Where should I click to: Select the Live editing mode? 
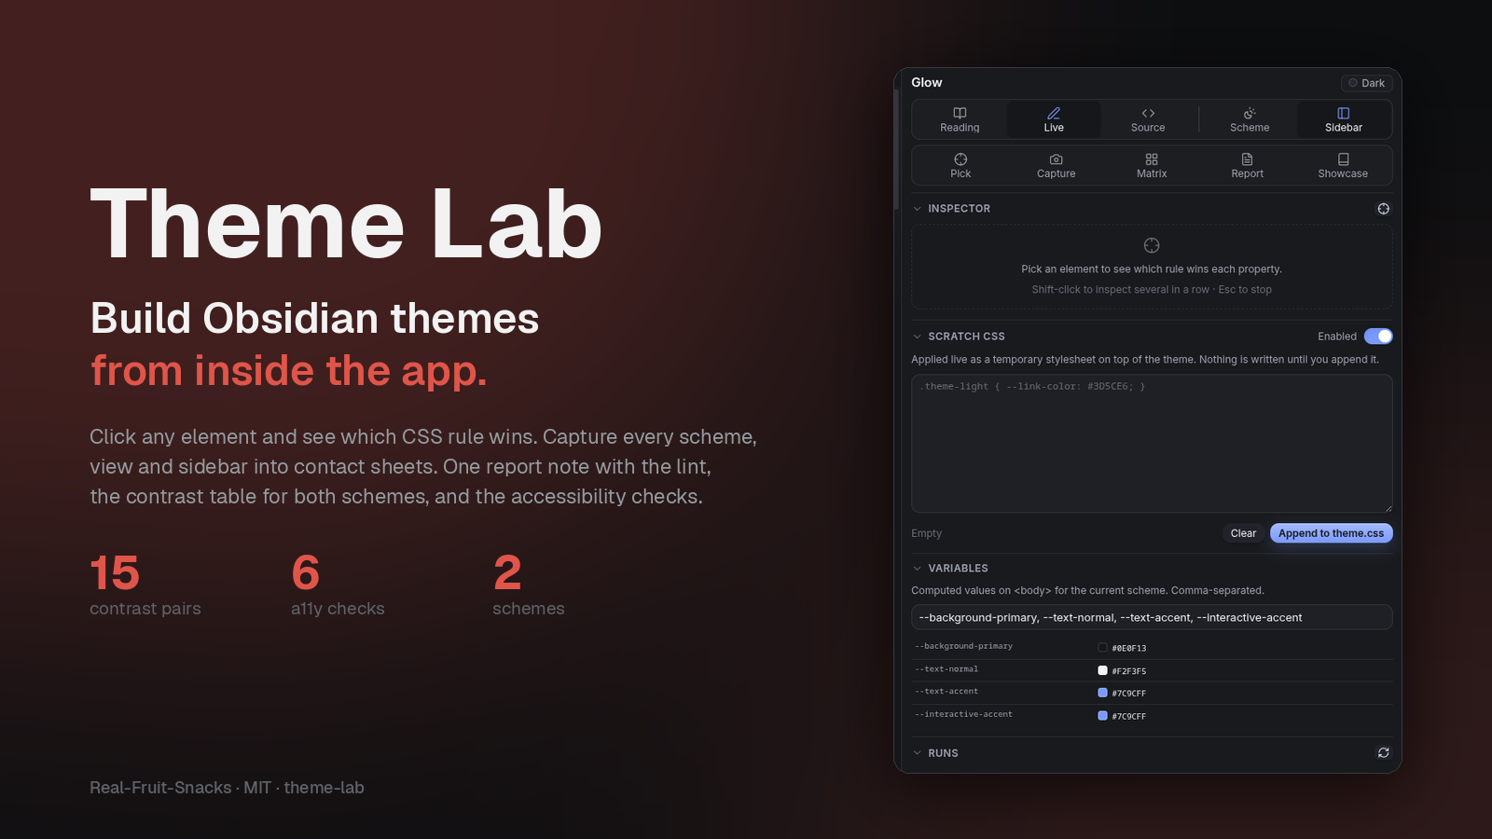(x=1054, y=119)
